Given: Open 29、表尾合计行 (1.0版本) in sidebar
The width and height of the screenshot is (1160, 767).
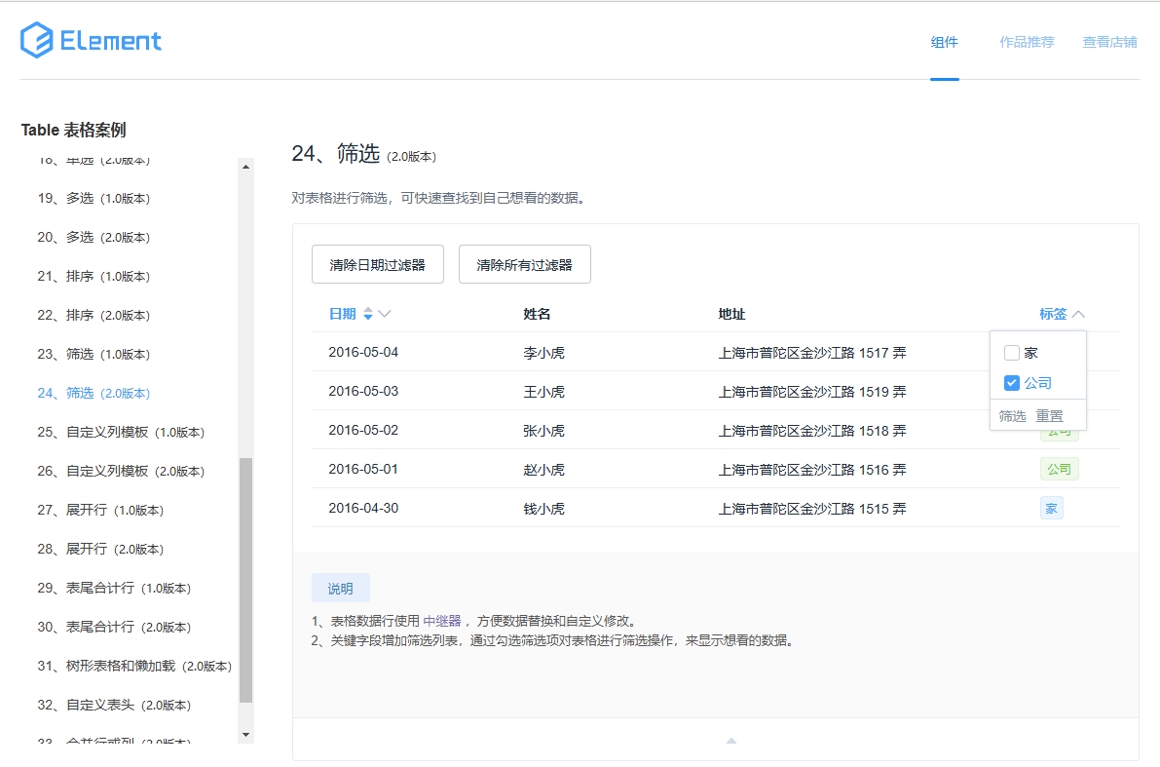Looking at the screenshot, I should (x=114, y=589).
